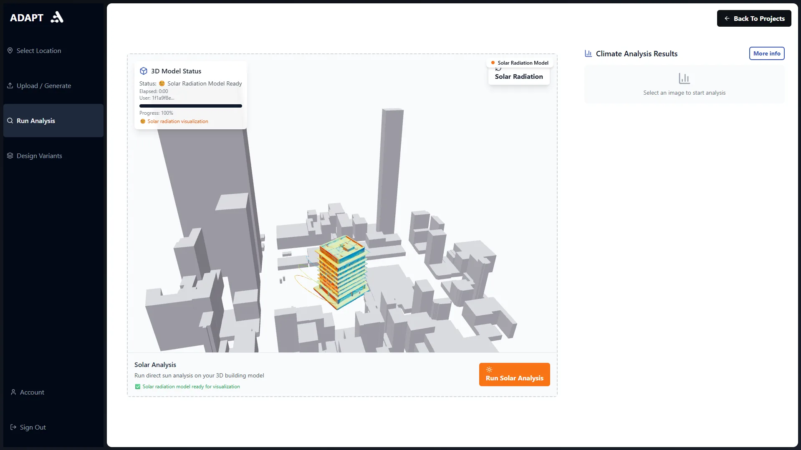Screen dimensions: 801x450
Task: Click the bar chart icon beside Climate Analysis Results
Action: click(x=588, y=53)
